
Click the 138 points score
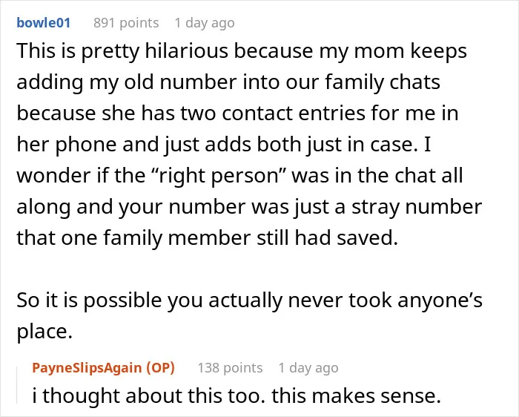(230, 367)
